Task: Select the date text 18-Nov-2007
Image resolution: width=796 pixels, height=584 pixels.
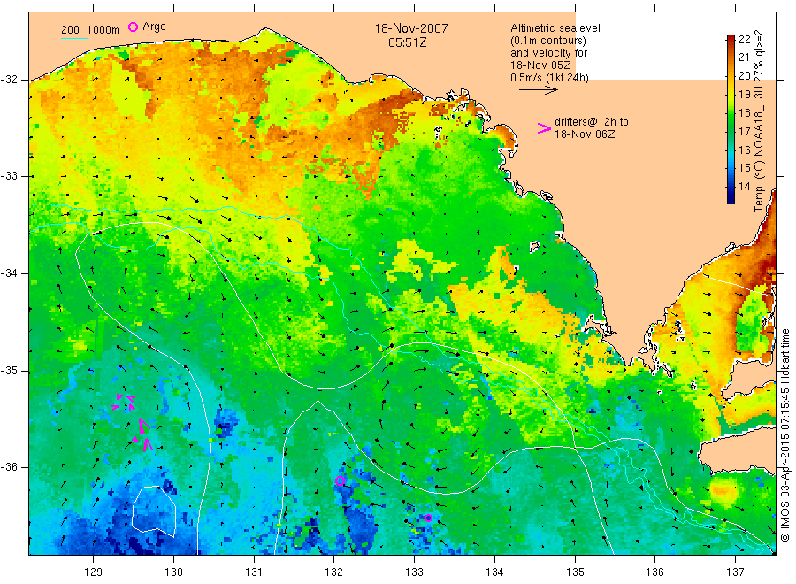Action: coord(411,28)
